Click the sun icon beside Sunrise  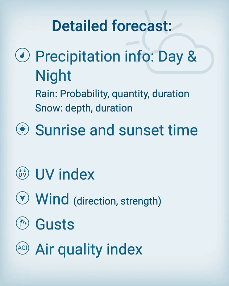pyautogui.click(x=22, y=129)
